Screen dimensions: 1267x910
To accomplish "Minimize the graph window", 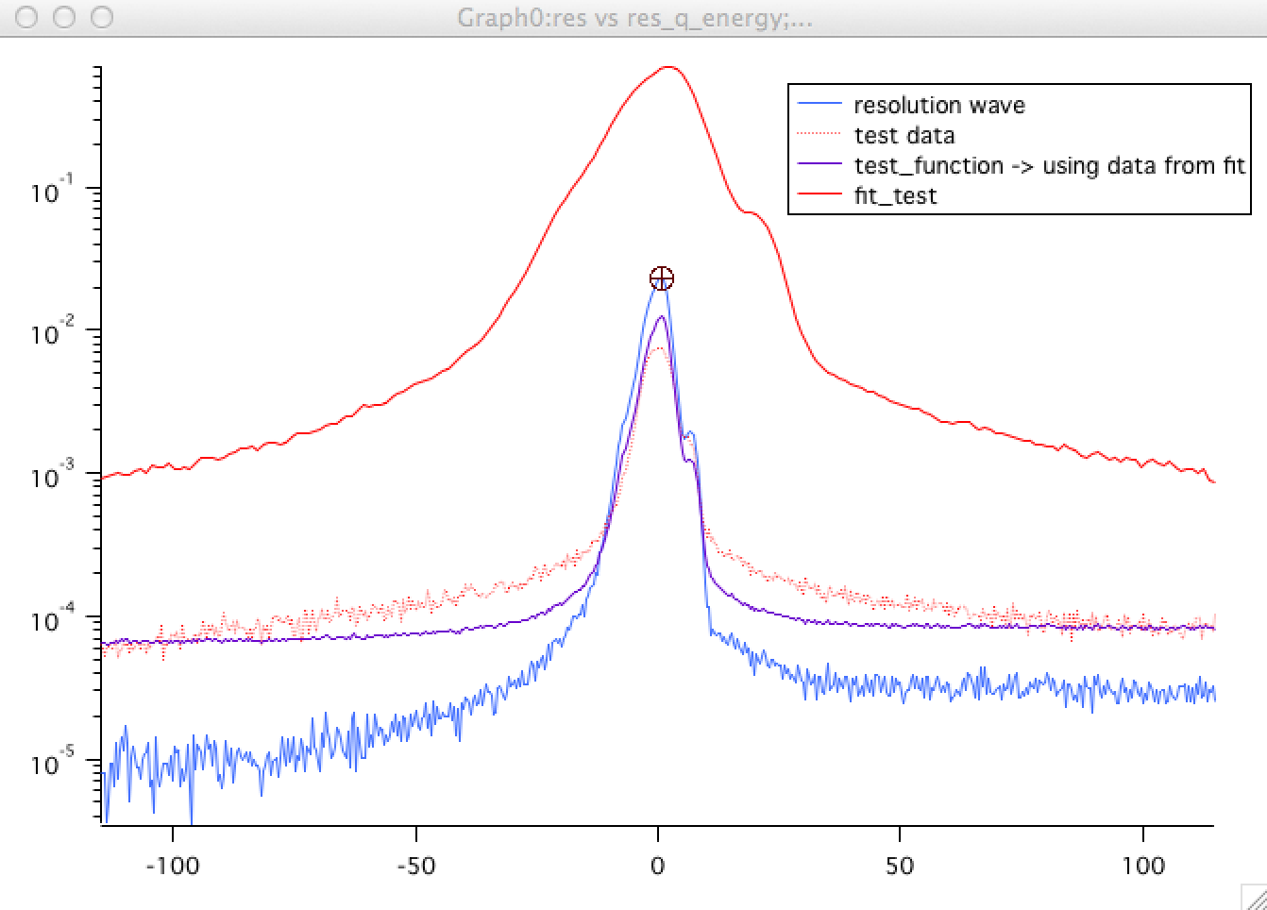I will (x=64, y=18).
